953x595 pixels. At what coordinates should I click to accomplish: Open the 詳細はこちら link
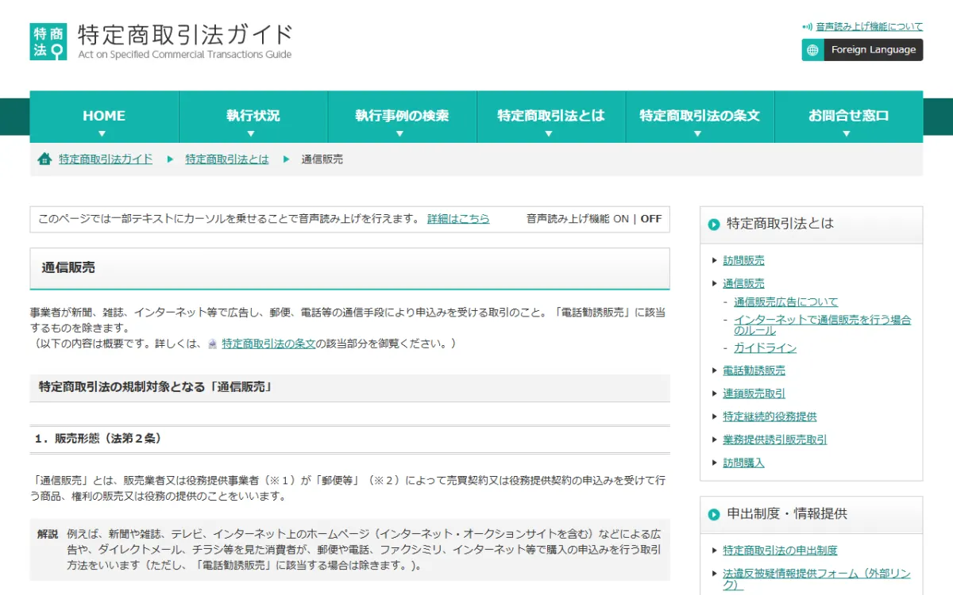click(x=458, y=219)
